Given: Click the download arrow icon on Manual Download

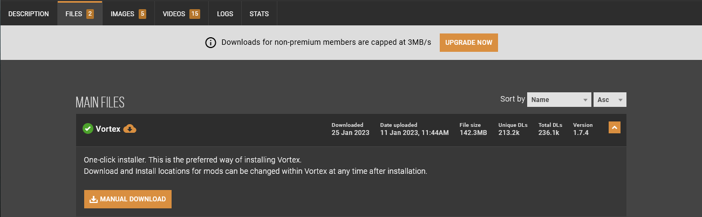Looking at the screenshot, I should 93,199.
